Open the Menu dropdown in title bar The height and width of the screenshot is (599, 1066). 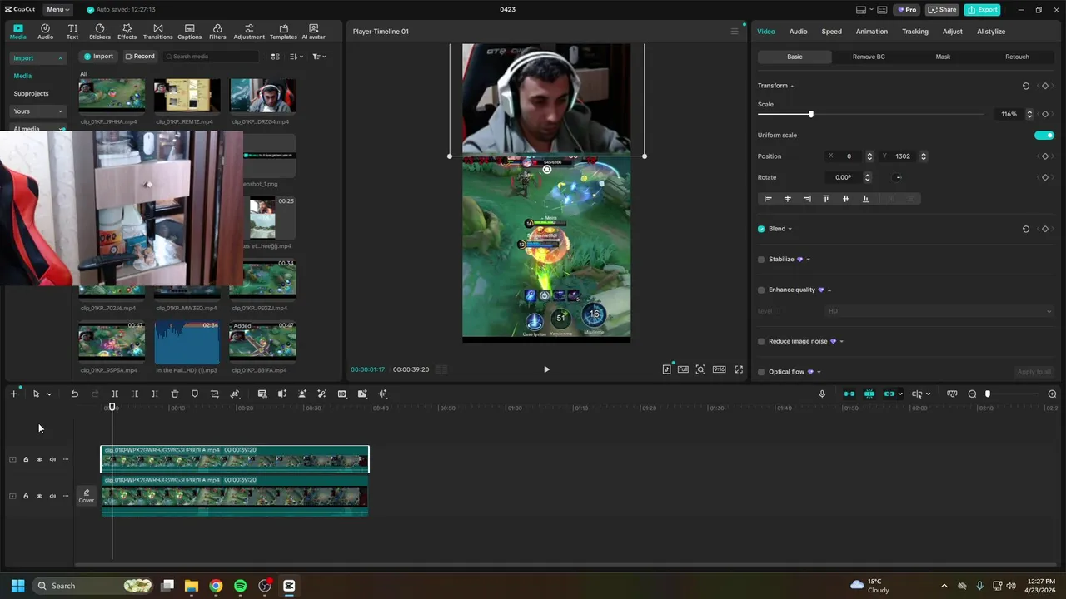(x=57, y=10)
